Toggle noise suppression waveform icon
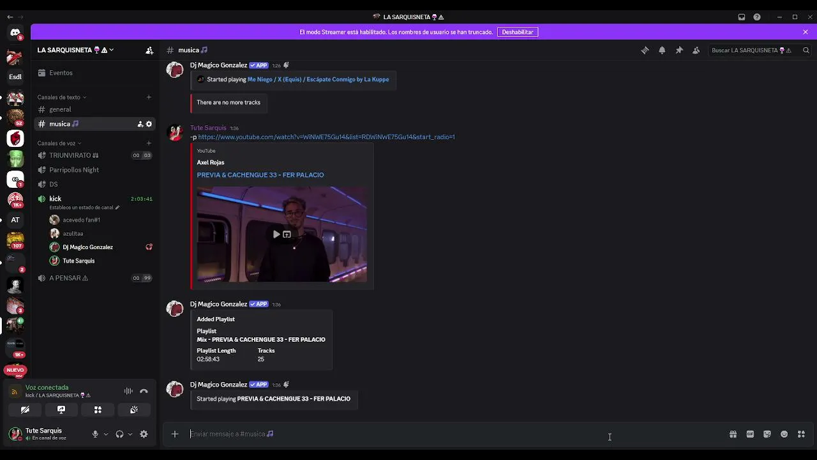The height and width of the screenshot is (460, 817). coord(128,391)
